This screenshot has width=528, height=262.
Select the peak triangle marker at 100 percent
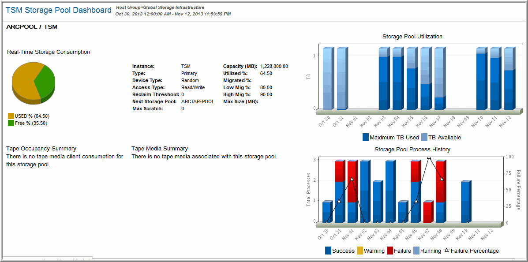pos(428,157)
